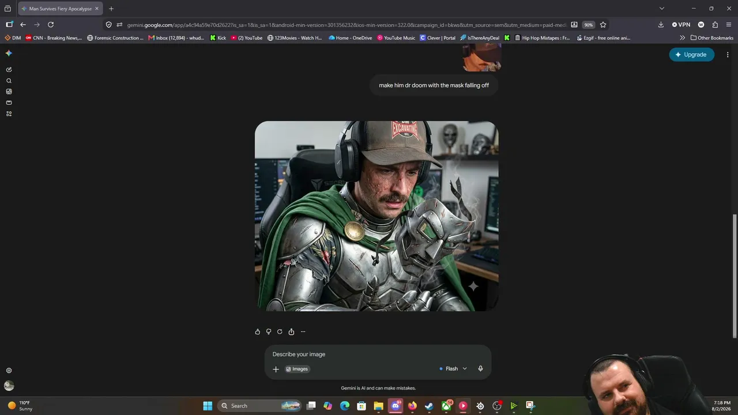Click the page vertical scrollbar
The width and height of the screenshot is (738, 415).
coord(735,277)
